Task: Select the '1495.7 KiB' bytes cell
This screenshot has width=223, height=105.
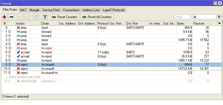Action: pyautogui.click(x=185, y=40)
